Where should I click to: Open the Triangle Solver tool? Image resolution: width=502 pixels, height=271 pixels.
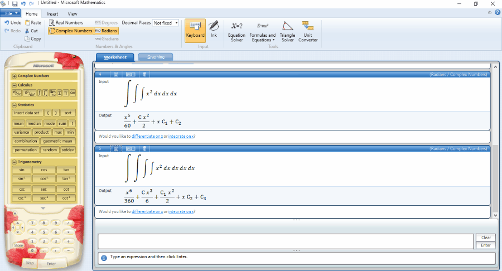287,32
